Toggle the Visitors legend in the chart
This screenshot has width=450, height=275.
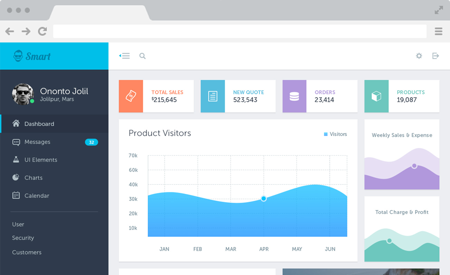point(336,134)
